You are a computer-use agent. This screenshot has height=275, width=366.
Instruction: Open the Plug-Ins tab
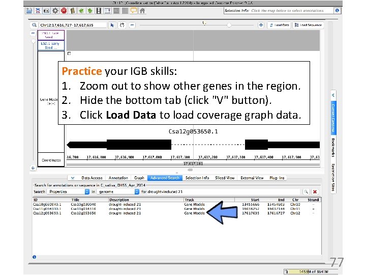click(277, 178)
